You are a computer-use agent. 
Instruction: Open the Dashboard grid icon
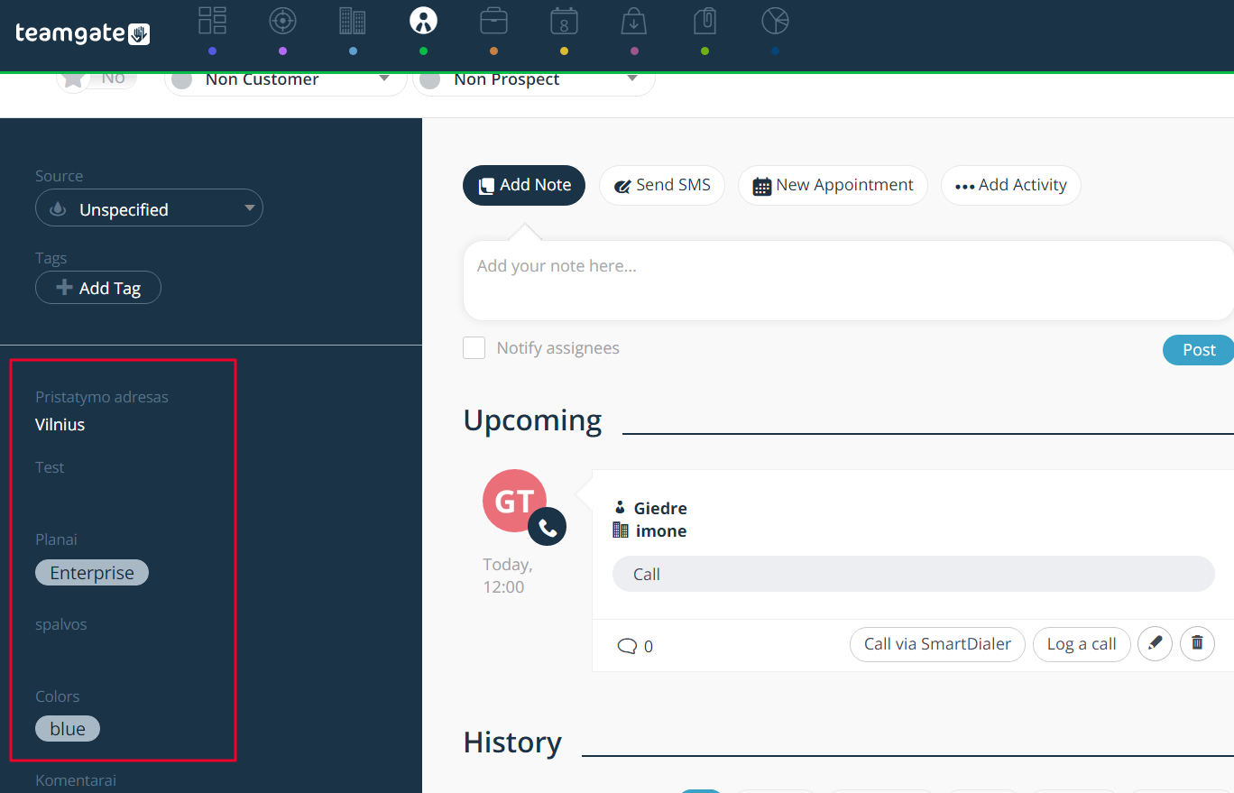(212, 20)
